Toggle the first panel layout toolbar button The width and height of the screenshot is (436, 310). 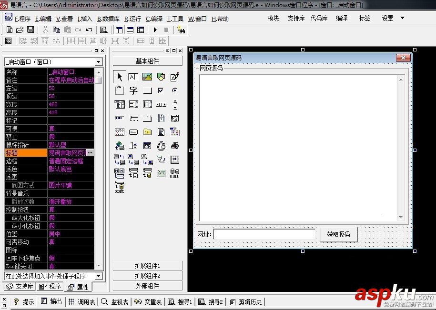pos(119,30)
